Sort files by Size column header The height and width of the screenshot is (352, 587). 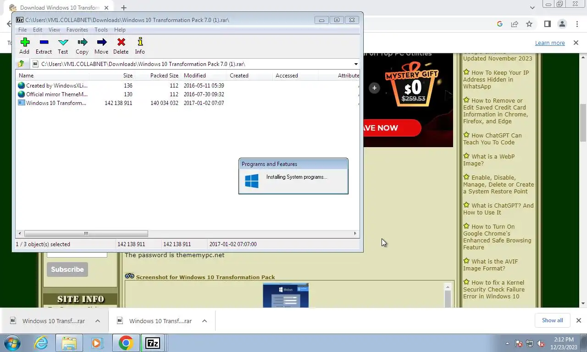112,76
